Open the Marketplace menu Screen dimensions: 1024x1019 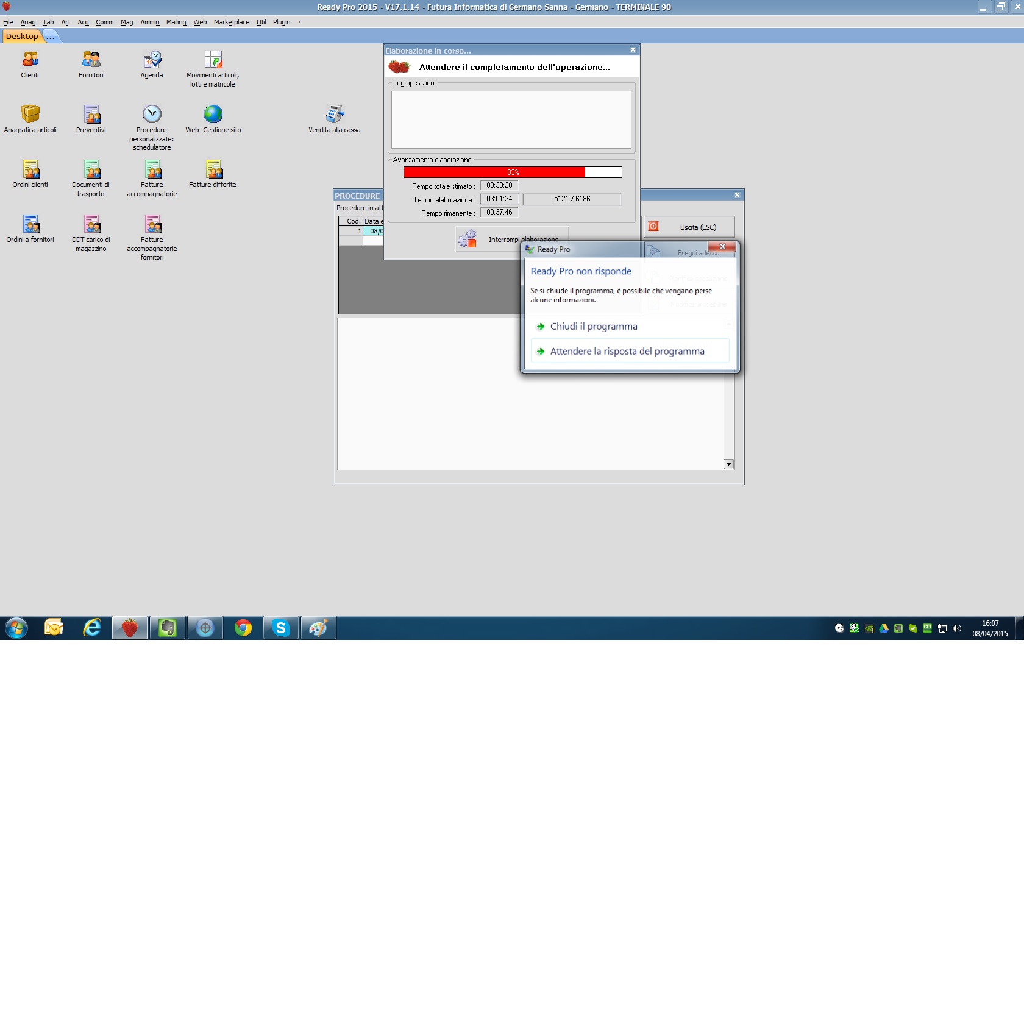point(232,22)
